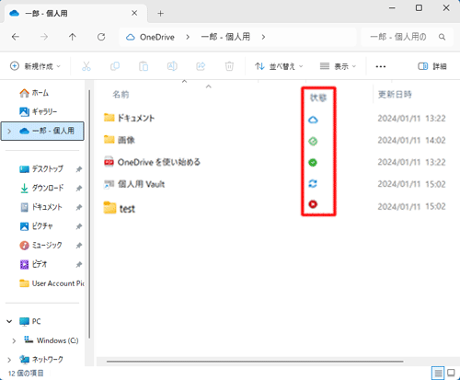Viewport: 460px width, 380px height.
Task: Click the Copy toolbar icon
Action: tap(115, 66)
